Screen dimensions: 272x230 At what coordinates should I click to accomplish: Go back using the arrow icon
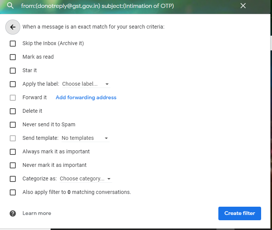(x=13, y=27)
